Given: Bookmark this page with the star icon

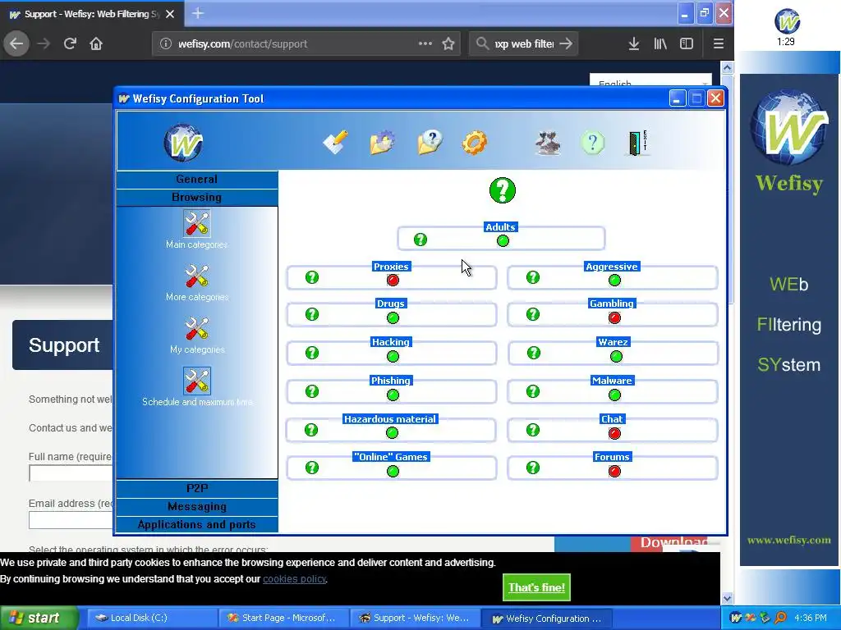Looking at the screenshot, I should coord(448,43).
